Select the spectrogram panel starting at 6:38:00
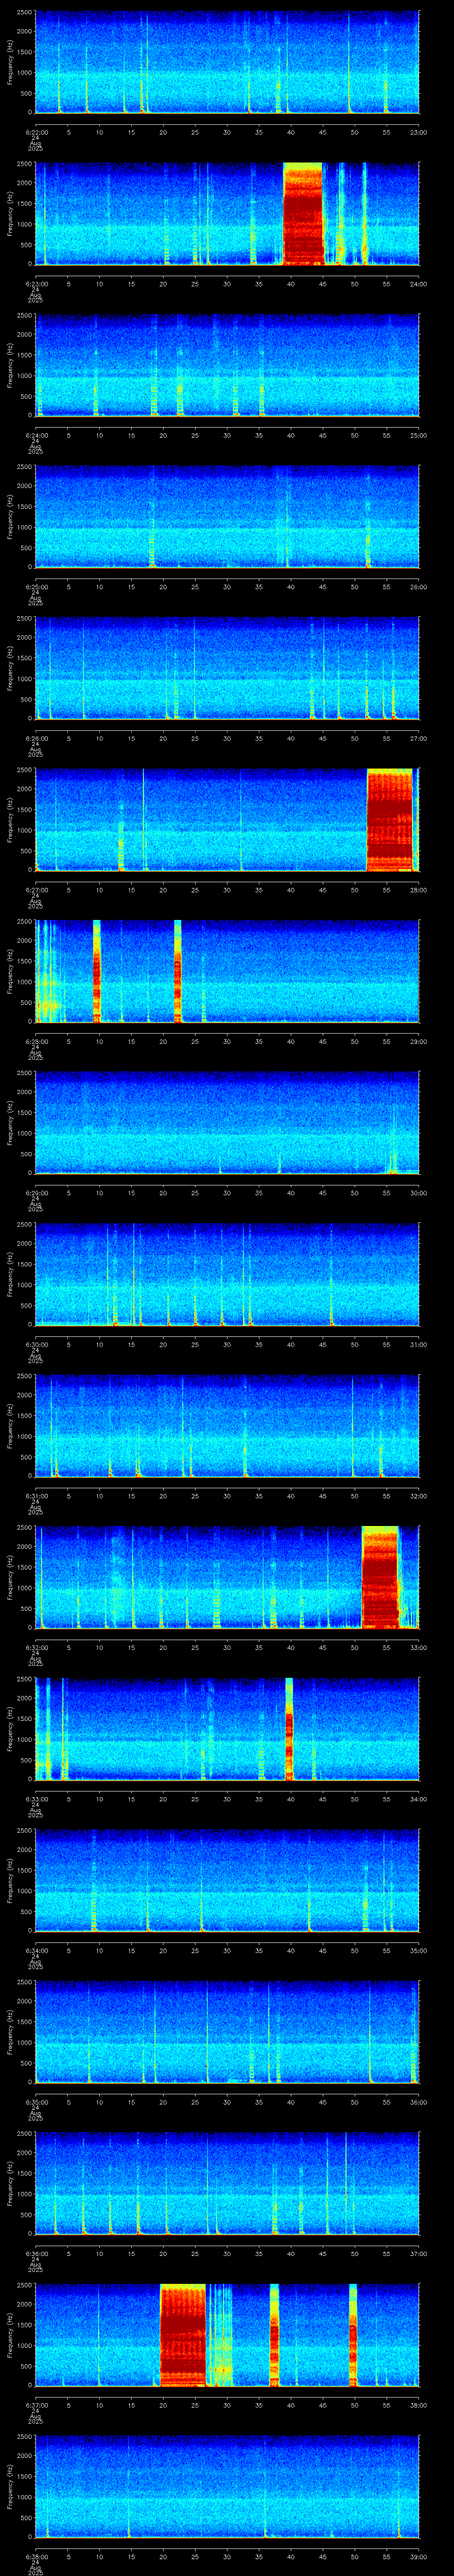 point(227,2487)
